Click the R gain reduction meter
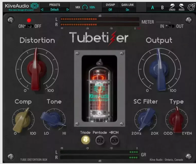 pos(100,157)
